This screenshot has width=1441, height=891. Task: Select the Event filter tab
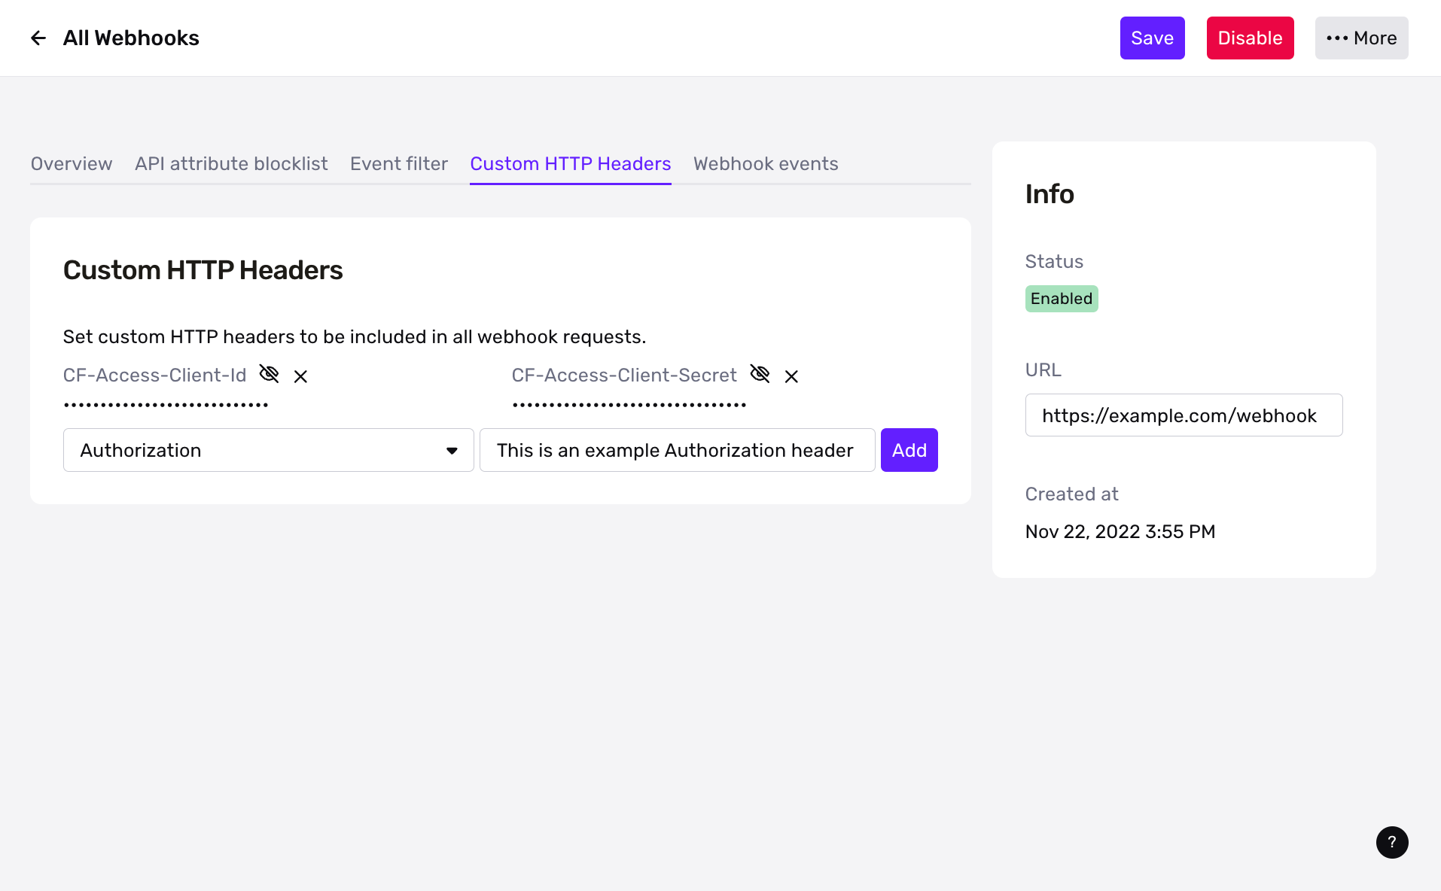[398, 163]
